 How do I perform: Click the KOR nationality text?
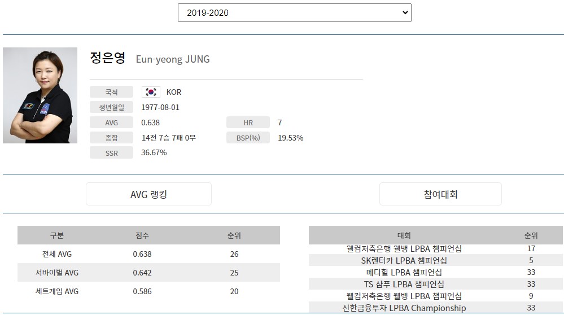tap(174, 92)
